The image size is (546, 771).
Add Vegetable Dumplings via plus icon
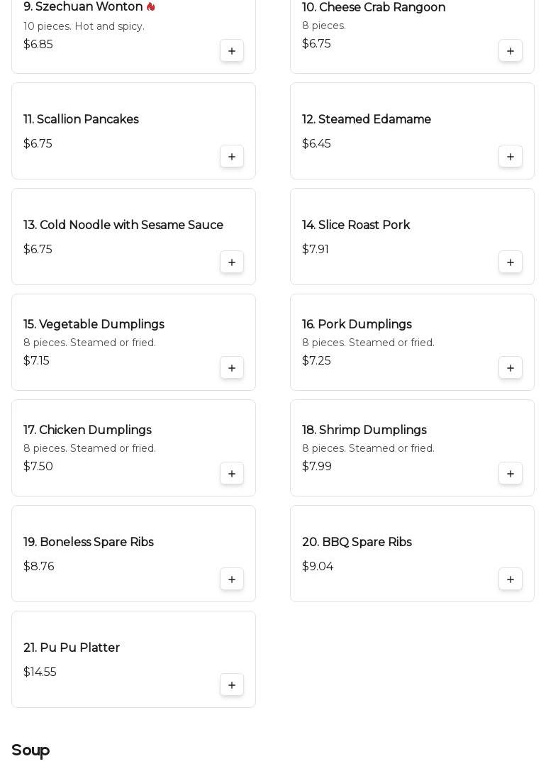click(x=231, y=368)
